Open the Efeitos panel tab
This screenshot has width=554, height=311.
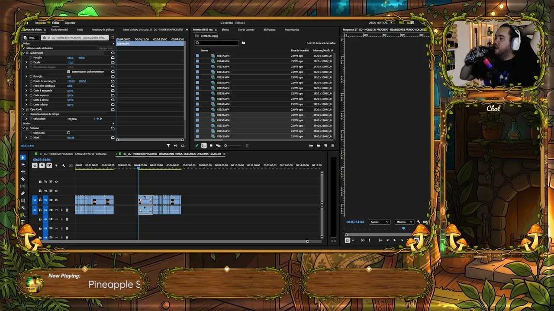point(225,30)
